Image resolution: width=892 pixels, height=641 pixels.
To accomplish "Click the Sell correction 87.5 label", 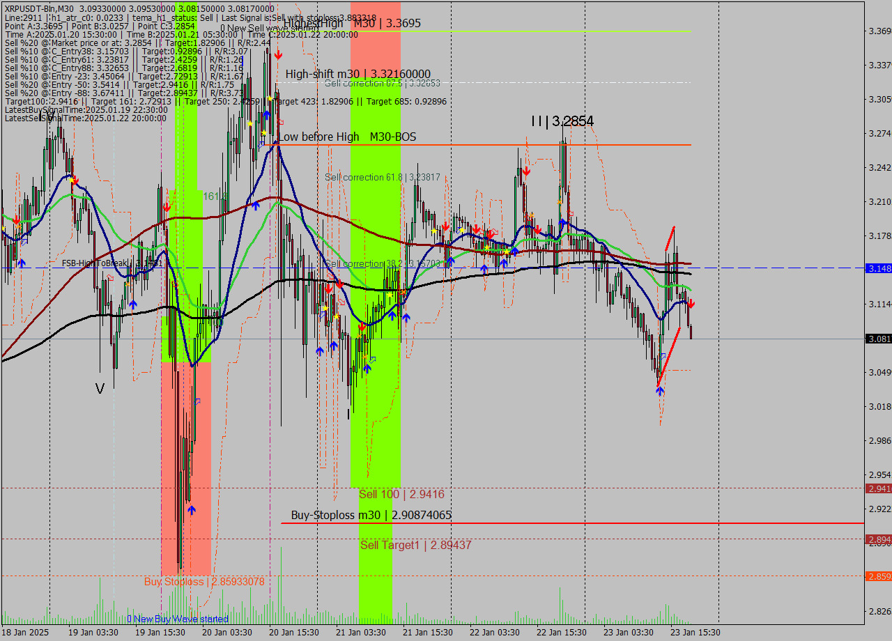I will coord(382,83).
